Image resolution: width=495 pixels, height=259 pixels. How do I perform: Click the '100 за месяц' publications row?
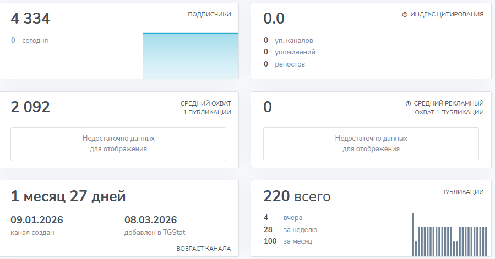(288, 241)
